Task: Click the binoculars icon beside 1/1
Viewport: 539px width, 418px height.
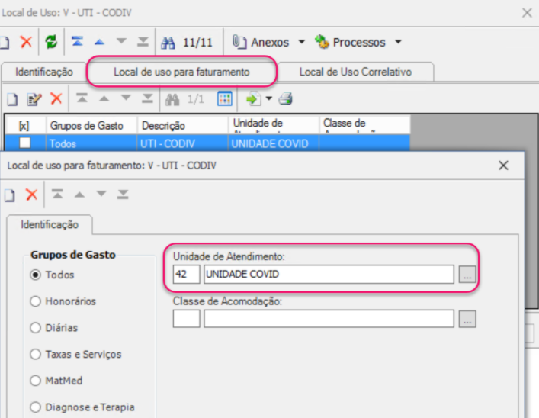Action: (172, 99)
